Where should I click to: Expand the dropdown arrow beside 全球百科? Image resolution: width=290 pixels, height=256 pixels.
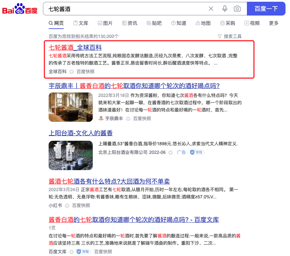[71, 72]
